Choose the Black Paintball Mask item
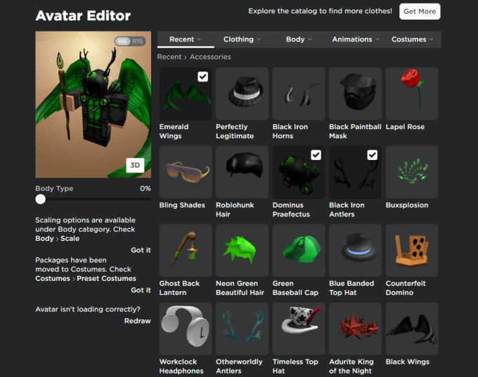The image size is (478, 377). pos(355,93)
